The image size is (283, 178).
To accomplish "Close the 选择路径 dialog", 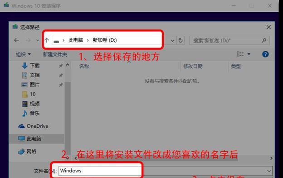I will coord(268,27).
